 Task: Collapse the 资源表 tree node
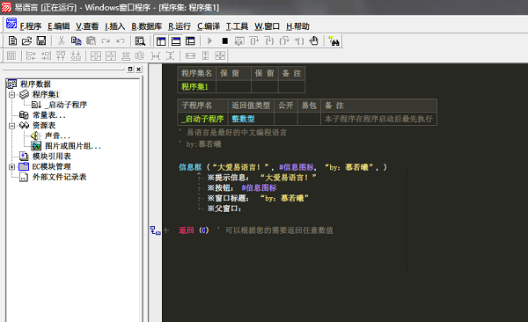pos(11,126)
